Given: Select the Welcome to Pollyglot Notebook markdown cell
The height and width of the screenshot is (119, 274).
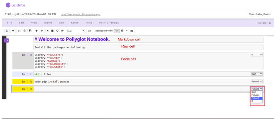Looking at the screenshot, I should [x=148, y=40].
